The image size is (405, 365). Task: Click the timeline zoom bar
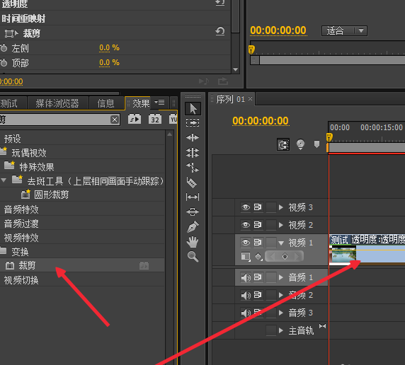pyautogui.click(x=366, y=148)
